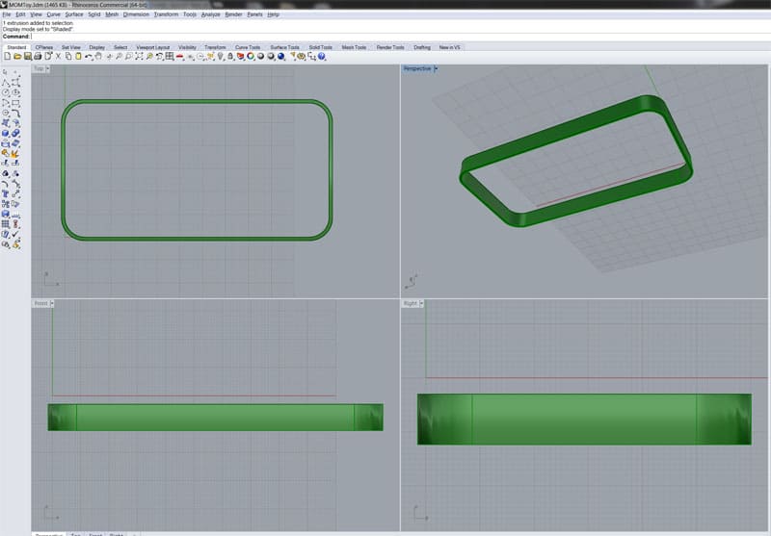
Task: Switch to the Viewport Layout toolbar tab
Action: (x=153, y=47)
